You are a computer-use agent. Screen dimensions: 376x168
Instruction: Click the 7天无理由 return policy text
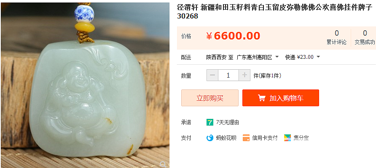pos(228,123)
